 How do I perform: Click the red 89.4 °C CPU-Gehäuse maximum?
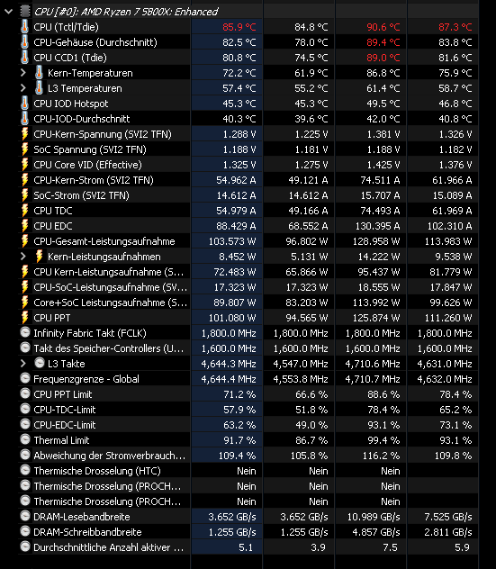(x=383, y=42)
